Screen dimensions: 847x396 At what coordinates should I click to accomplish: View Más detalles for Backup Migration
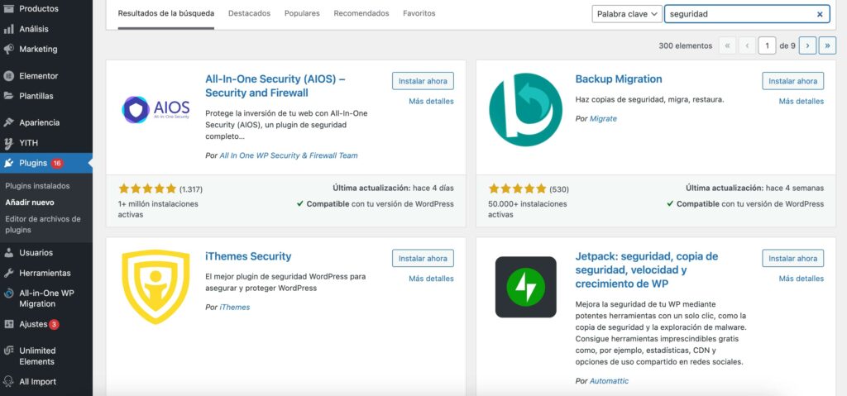[801, 101]
